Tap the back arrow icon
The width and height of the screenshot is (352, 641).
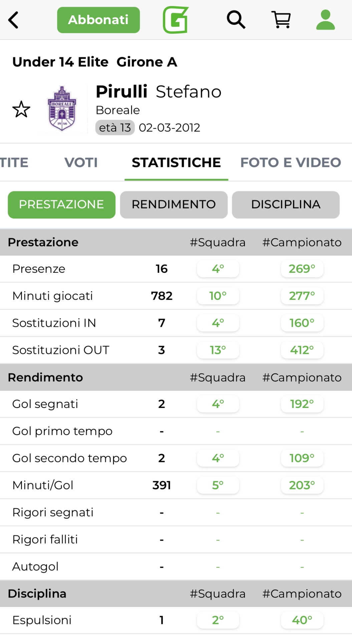tap(13, 20)
